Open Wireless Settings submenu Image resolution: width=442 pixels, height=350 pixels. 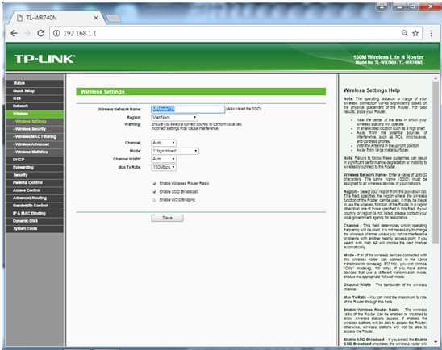[x=35, y=122]
